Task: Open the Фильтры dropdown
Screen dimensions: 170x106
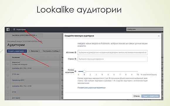Action: 34,51
